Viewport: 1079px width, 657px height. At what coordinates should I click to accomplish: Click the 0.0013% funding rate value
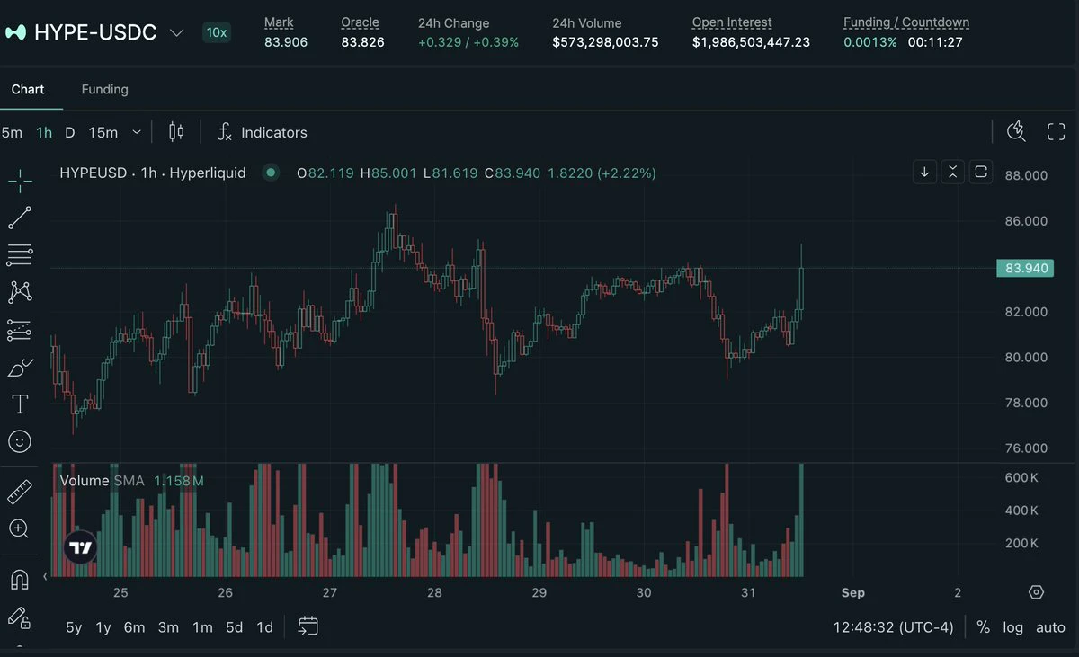pyautogui.click(x=869, y=42)
